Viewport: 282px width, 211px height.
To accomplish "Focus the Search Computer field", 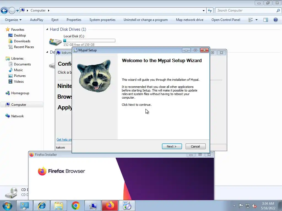I will tap(246, 11).
